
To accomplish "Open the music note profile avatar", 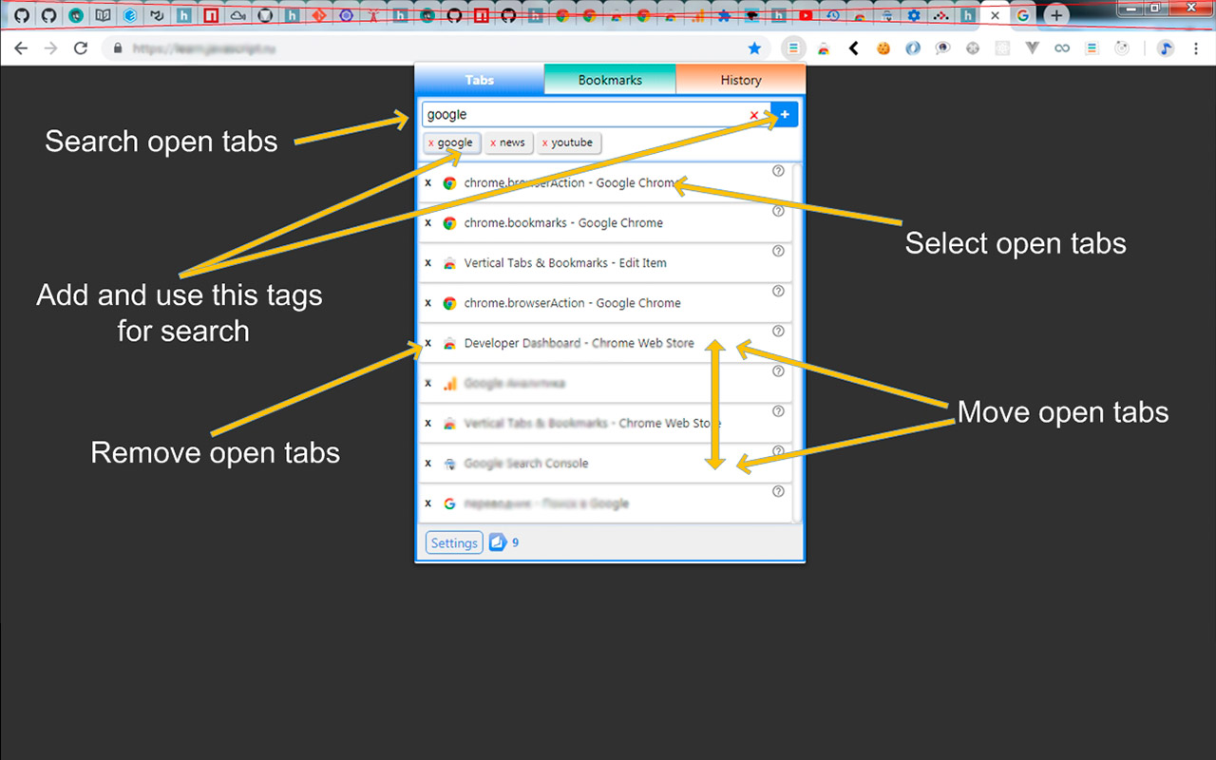I will 1166,47.
